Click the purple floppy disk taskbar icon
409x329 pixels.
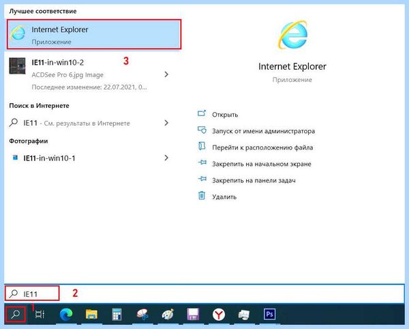click(193, 314)
